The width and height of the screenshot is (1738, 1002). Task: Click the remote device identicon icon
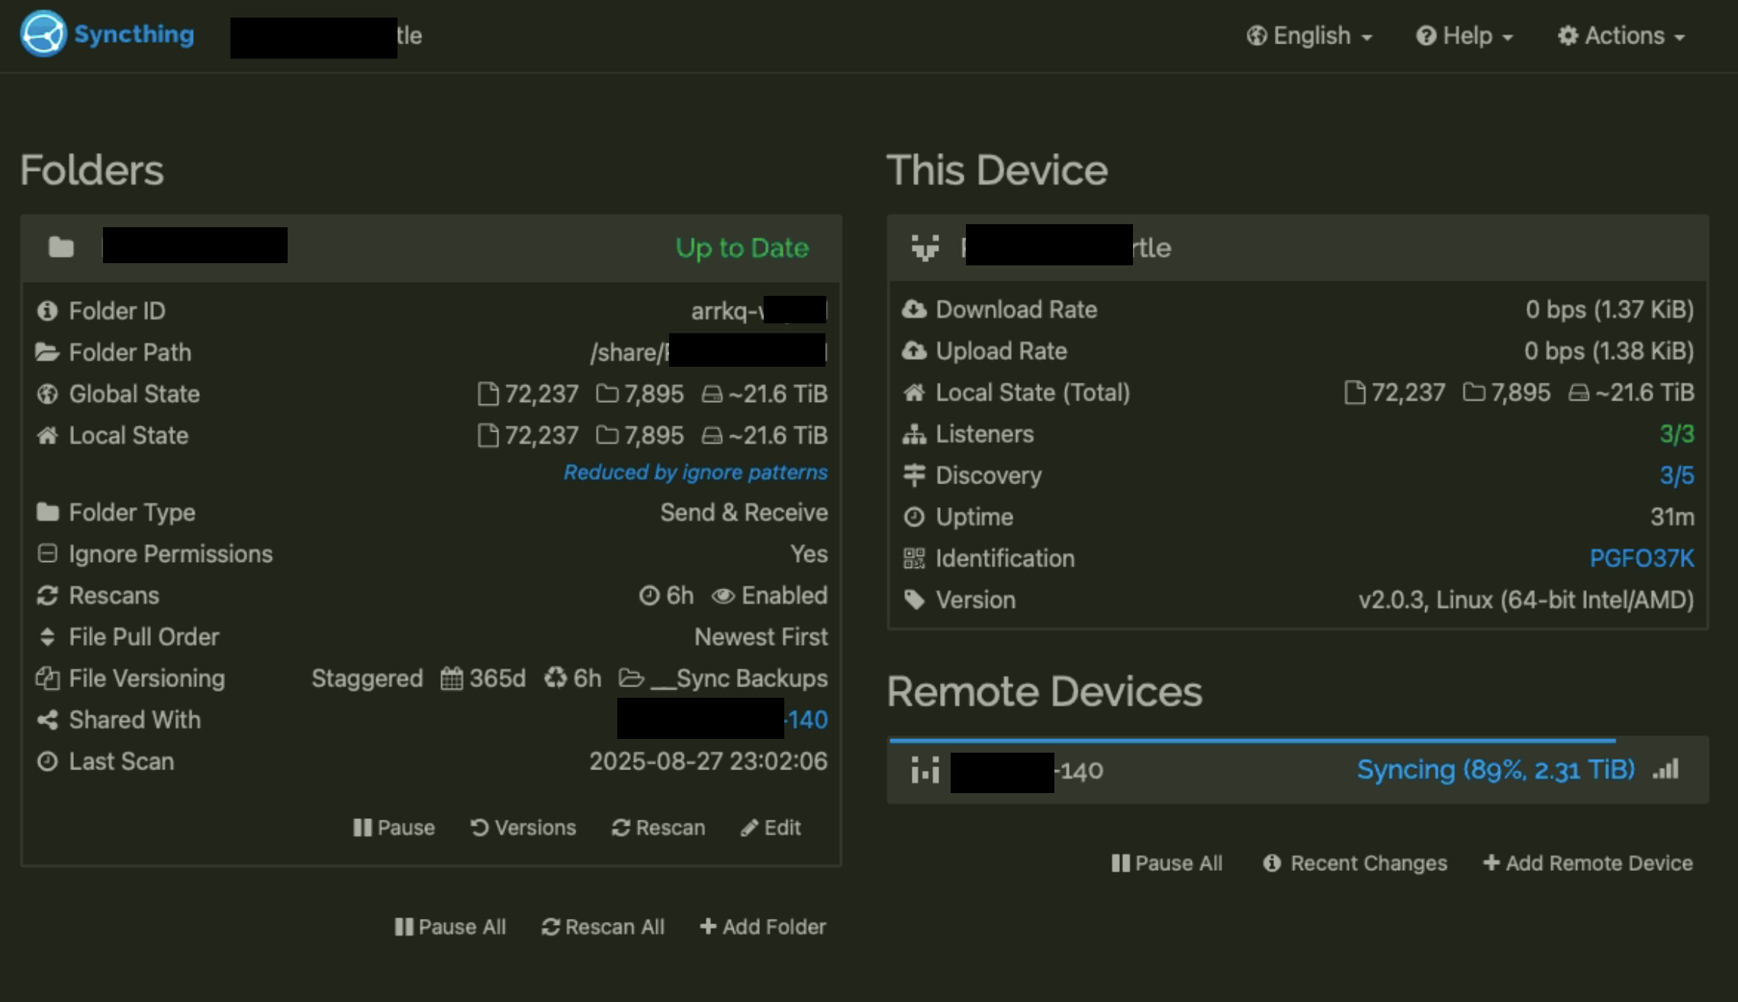[x=925, y=770]
